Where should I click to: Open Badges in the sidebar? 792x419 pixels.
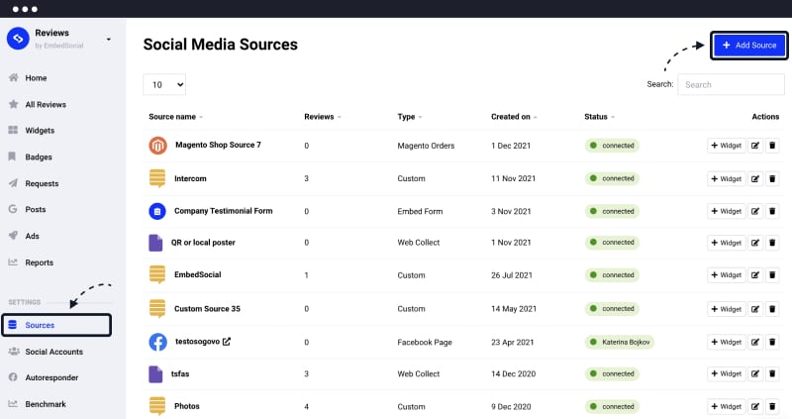click(39, 157)
